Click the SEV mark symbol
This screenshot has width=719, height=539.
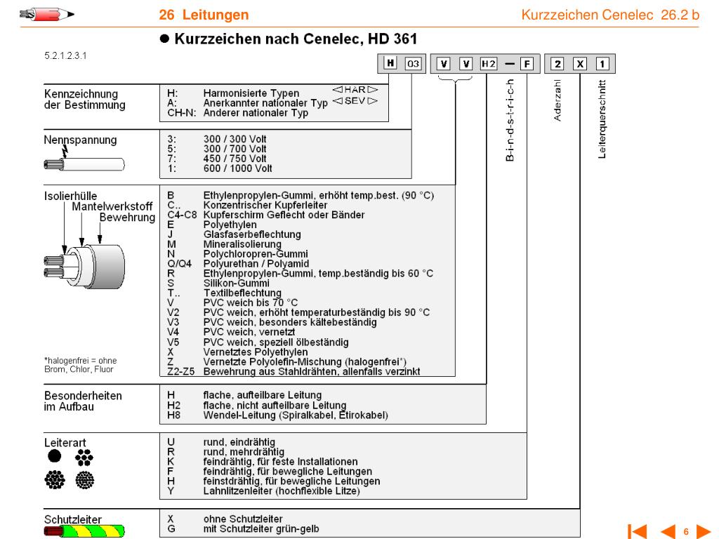[355, 101]
